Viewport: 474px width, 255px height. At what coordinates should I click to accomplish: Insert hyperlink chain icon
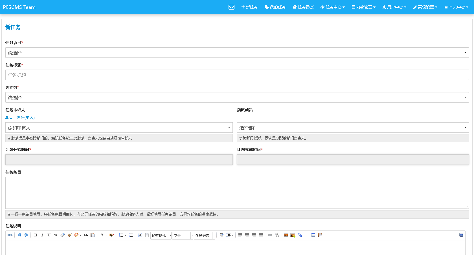click(x=270, y=235)
